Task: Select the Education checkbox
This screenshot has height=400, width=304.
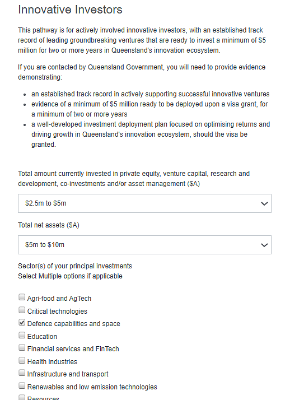Action: (22, 335)
